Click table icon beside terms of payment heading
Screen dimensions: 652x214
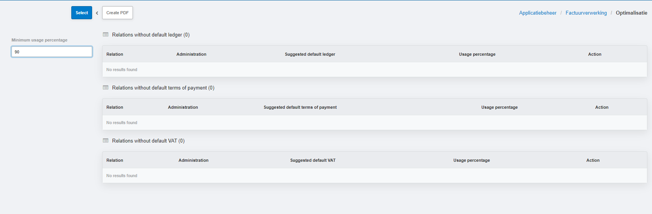pos(106,88)
